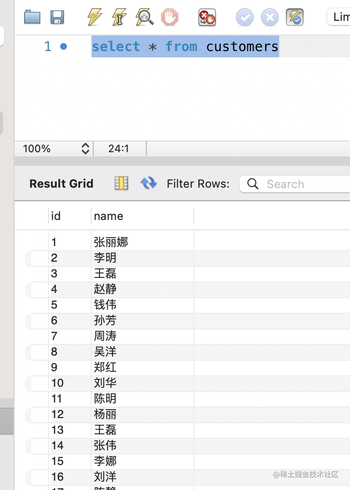Change editor zoom level via 100% stepper
The image size is (350, 490).
tap(85, 149)
